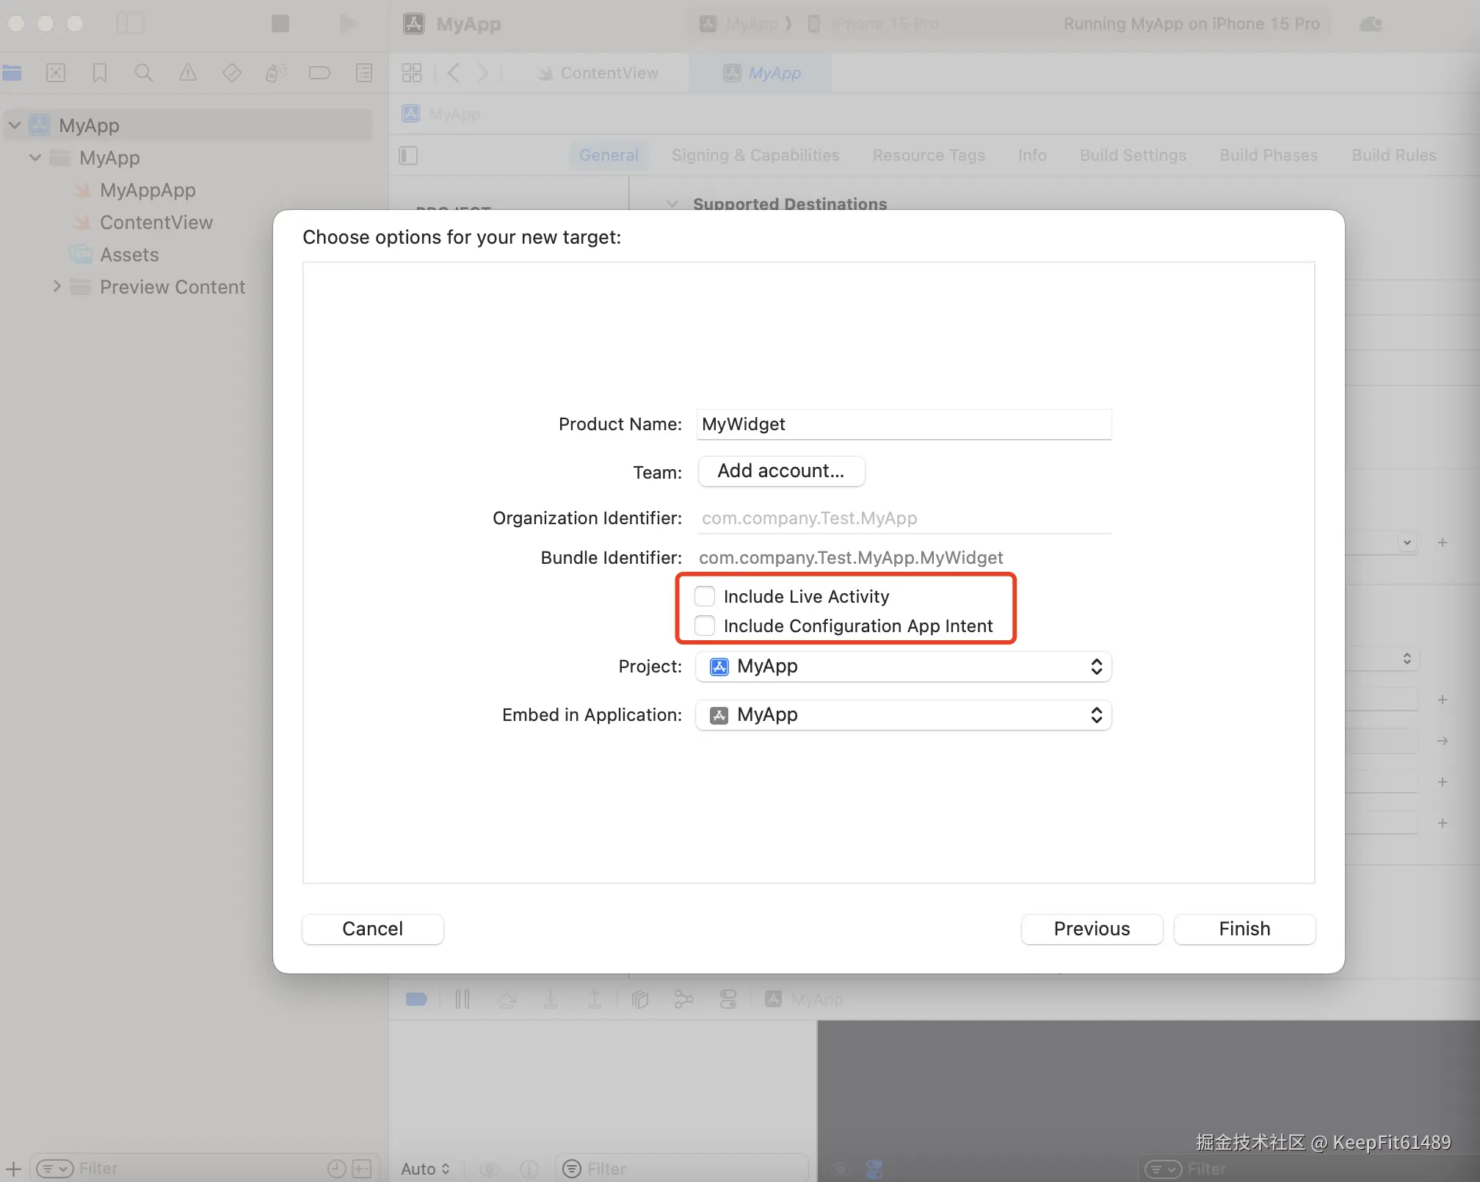
Task: Enable Include Live Activity checkbox
Action: coord(705,596)
